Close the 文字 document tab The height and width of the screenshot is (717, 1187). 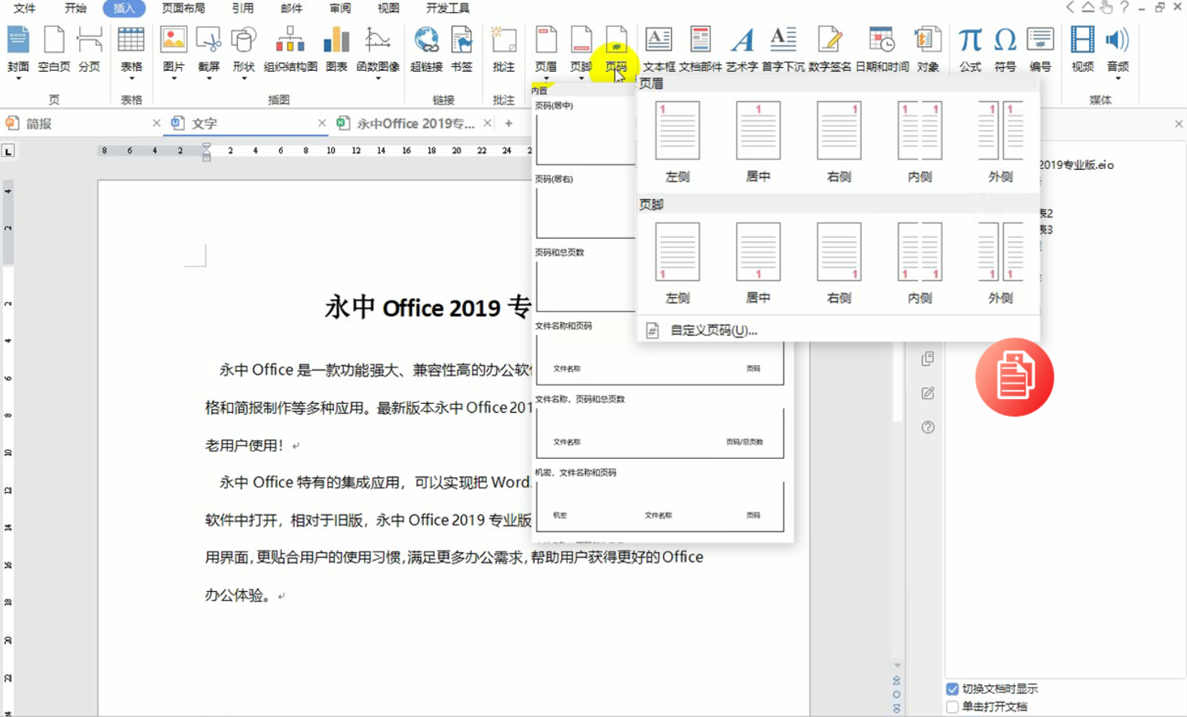coord(322,123)
